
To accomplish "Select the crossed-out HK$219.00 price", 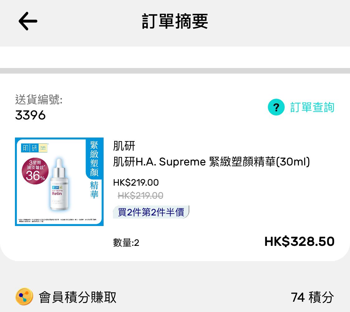I will pos(139,195).
